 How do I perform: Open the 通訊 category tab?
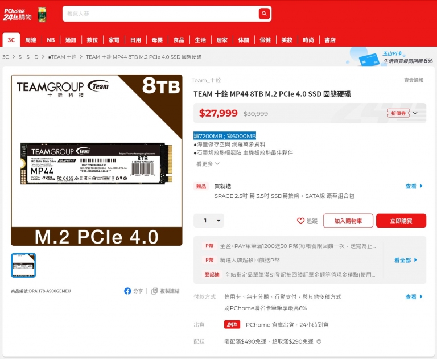[71, 40]
